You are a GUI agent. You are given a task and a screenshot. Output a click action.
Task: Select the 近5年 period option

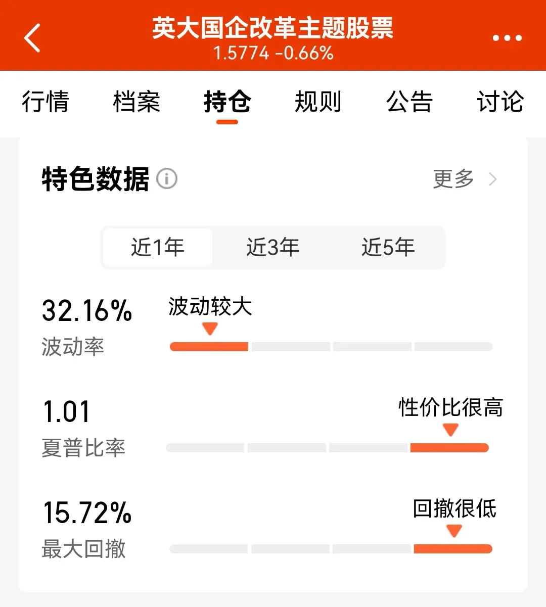[388, 247]
